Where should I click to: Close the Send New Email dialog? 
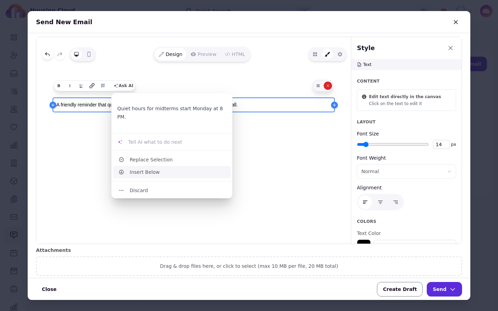[x=456, y=22]
